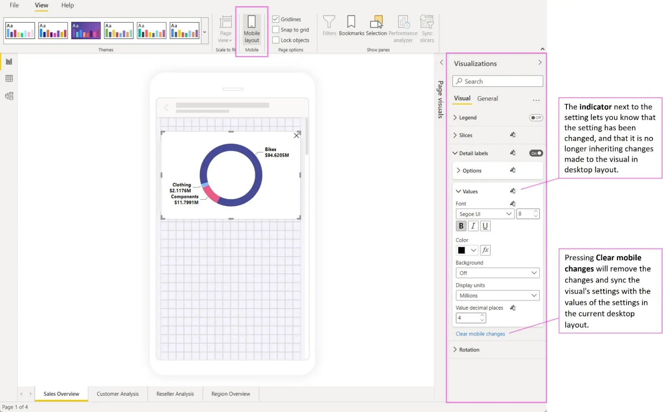Open Model view icon in sidebar
This screenshot has width=663, height=412.
(x=9, y=96)
